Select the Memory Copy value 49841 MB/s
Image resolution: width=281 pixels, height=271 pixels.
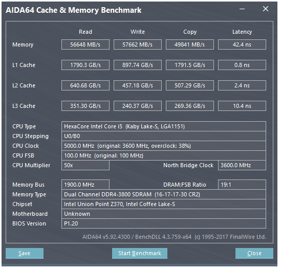pos(189,44)
